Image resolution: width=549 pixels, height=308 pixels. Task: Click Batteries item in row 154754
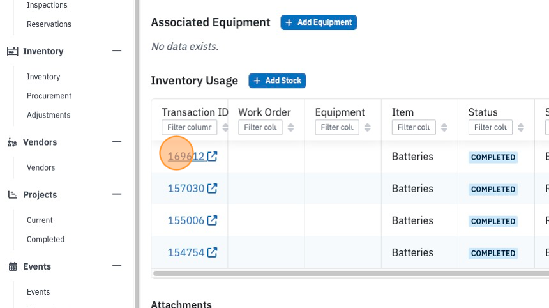tap(412, 252)
